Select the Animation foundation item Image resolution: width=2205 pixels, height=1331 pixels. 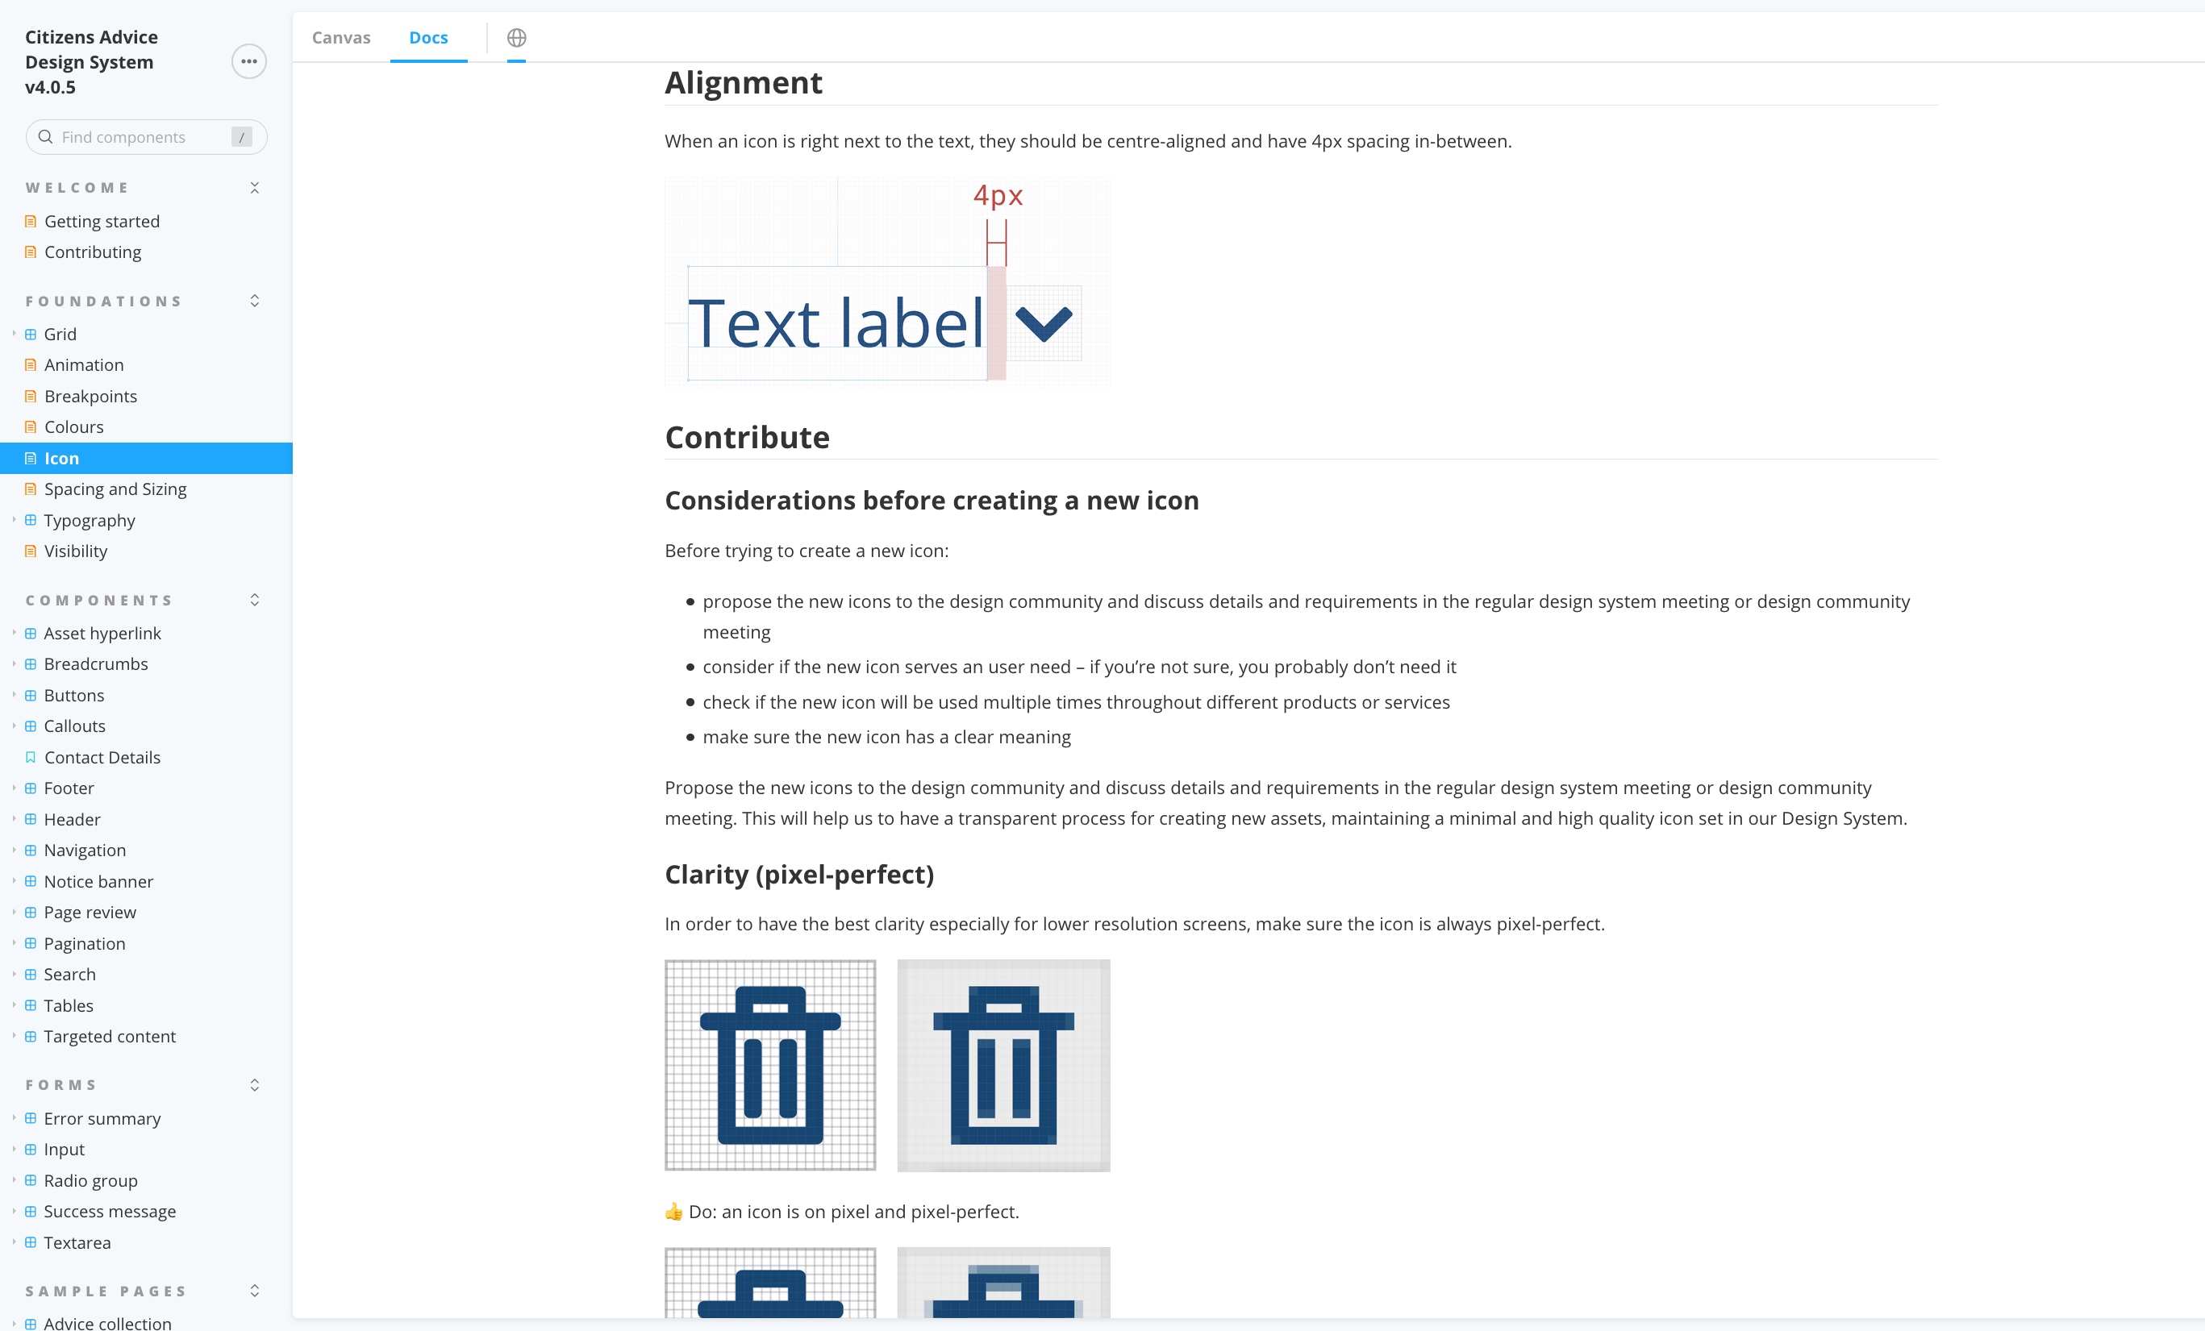coord(85,365)
